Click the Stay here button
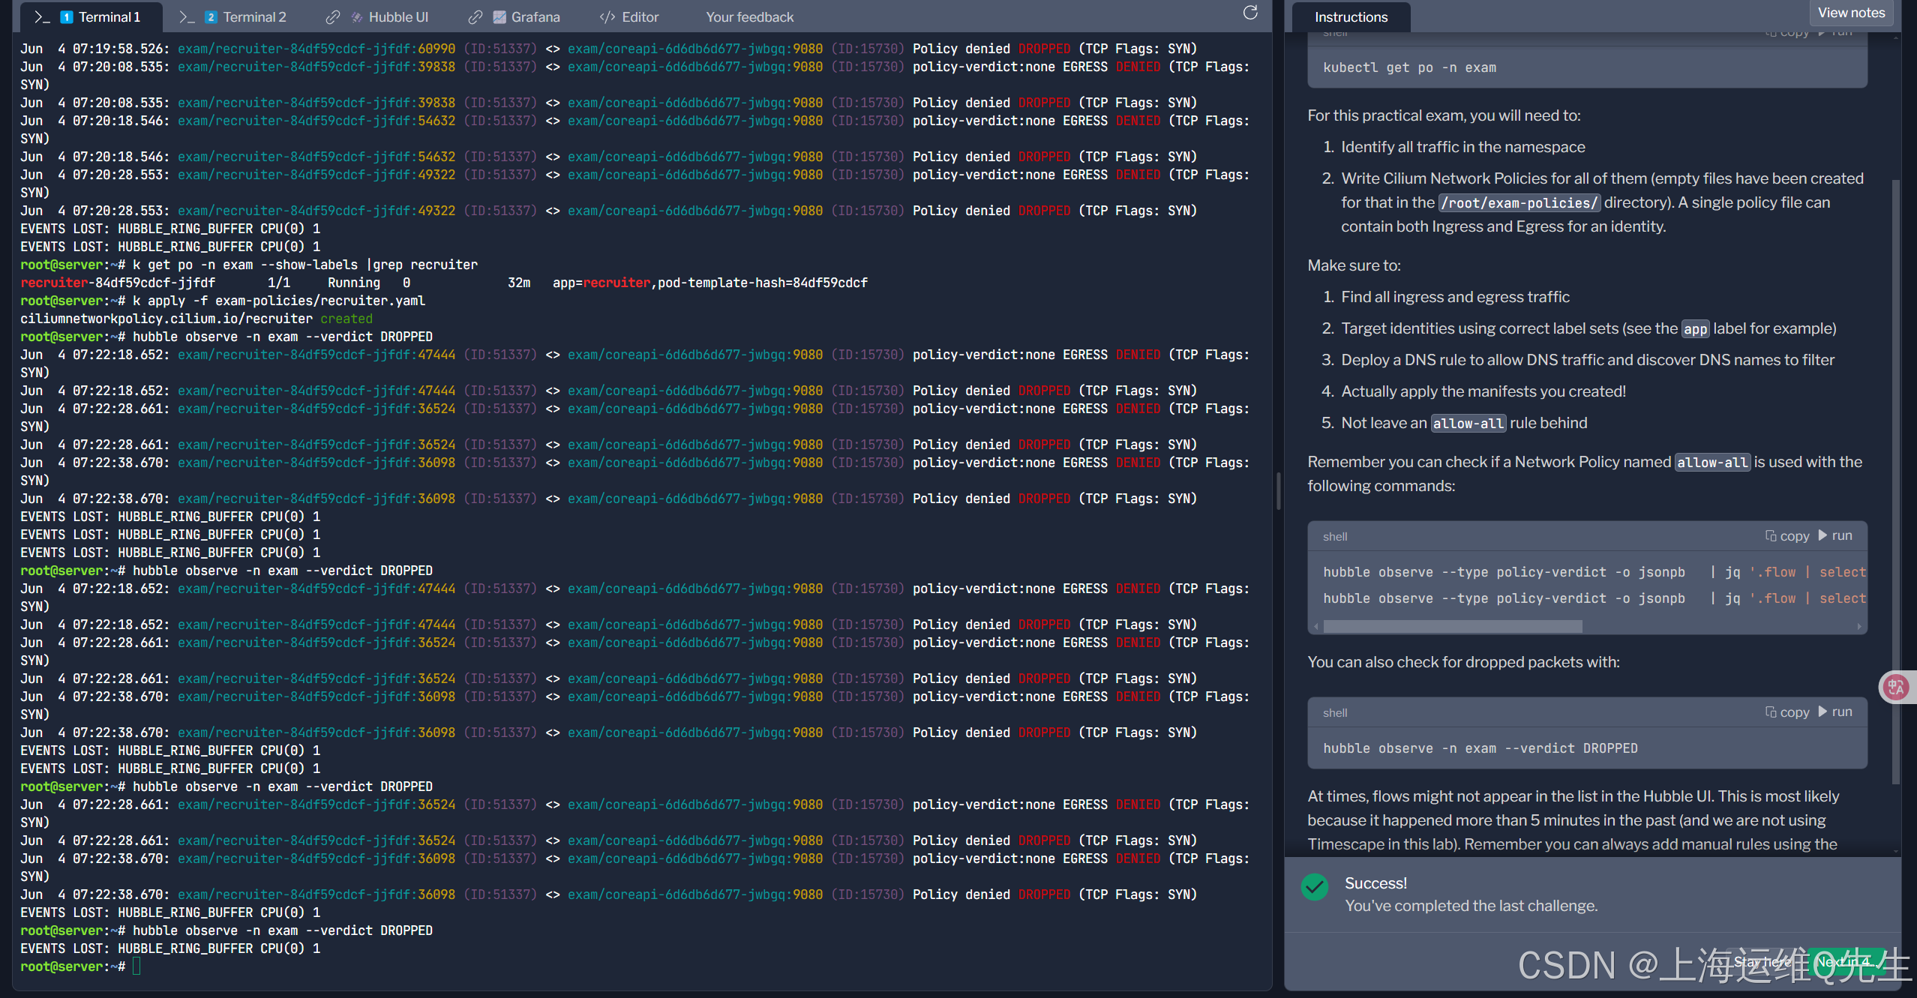 [1762, 961]
